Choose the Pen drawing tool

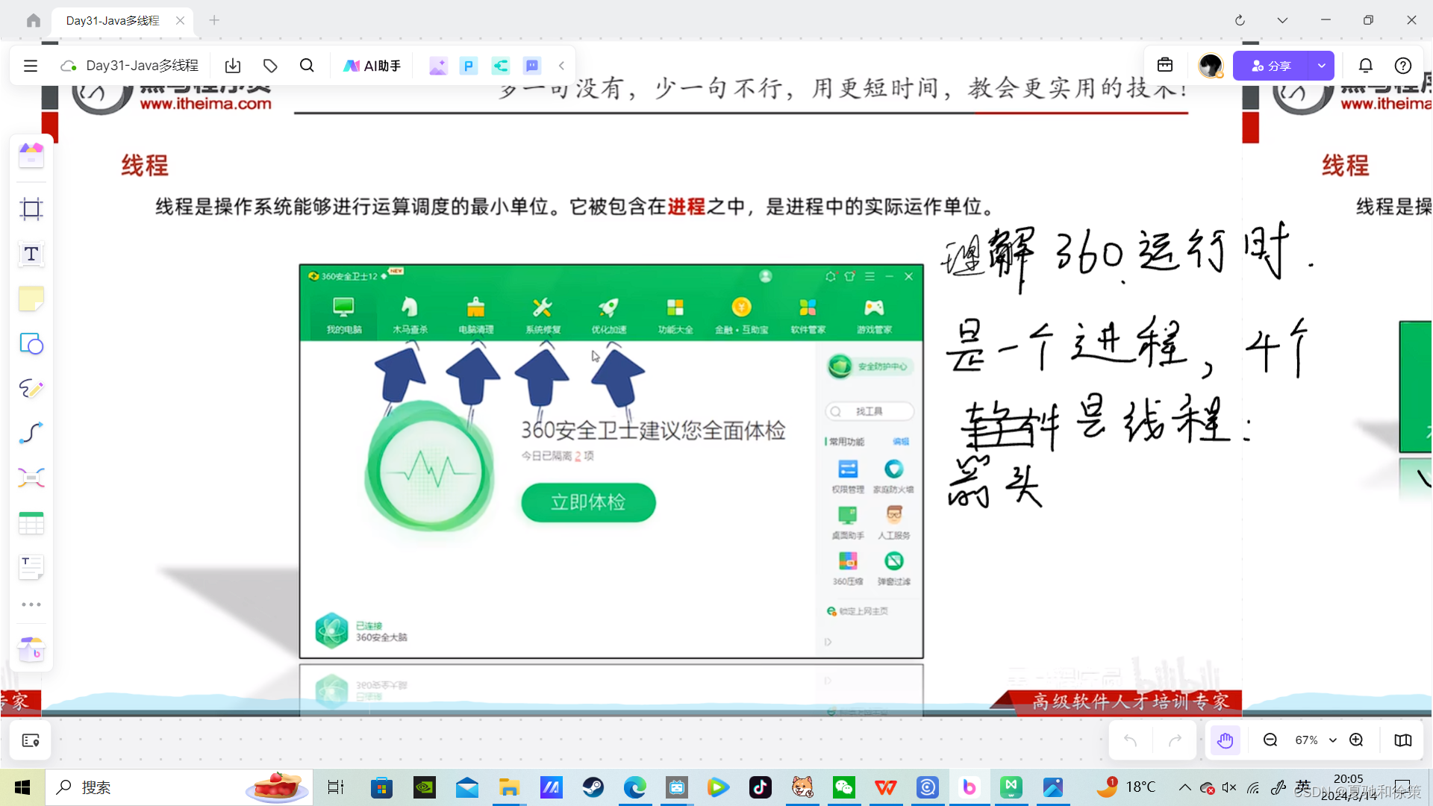pos(31,388)
